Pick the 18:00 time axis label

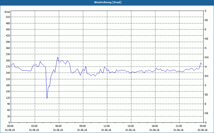(x=155, y=126)
